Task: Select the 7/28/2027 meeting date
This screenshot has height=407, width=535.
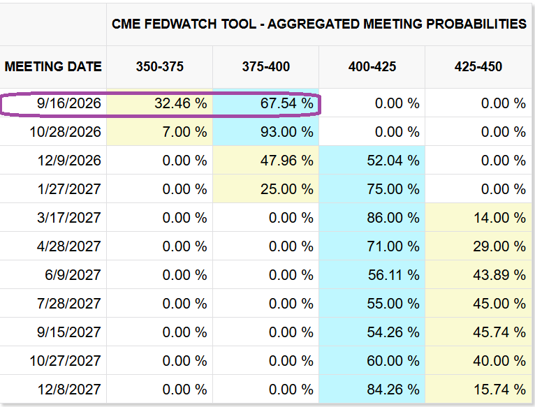Action: click(x=53, y=303)
